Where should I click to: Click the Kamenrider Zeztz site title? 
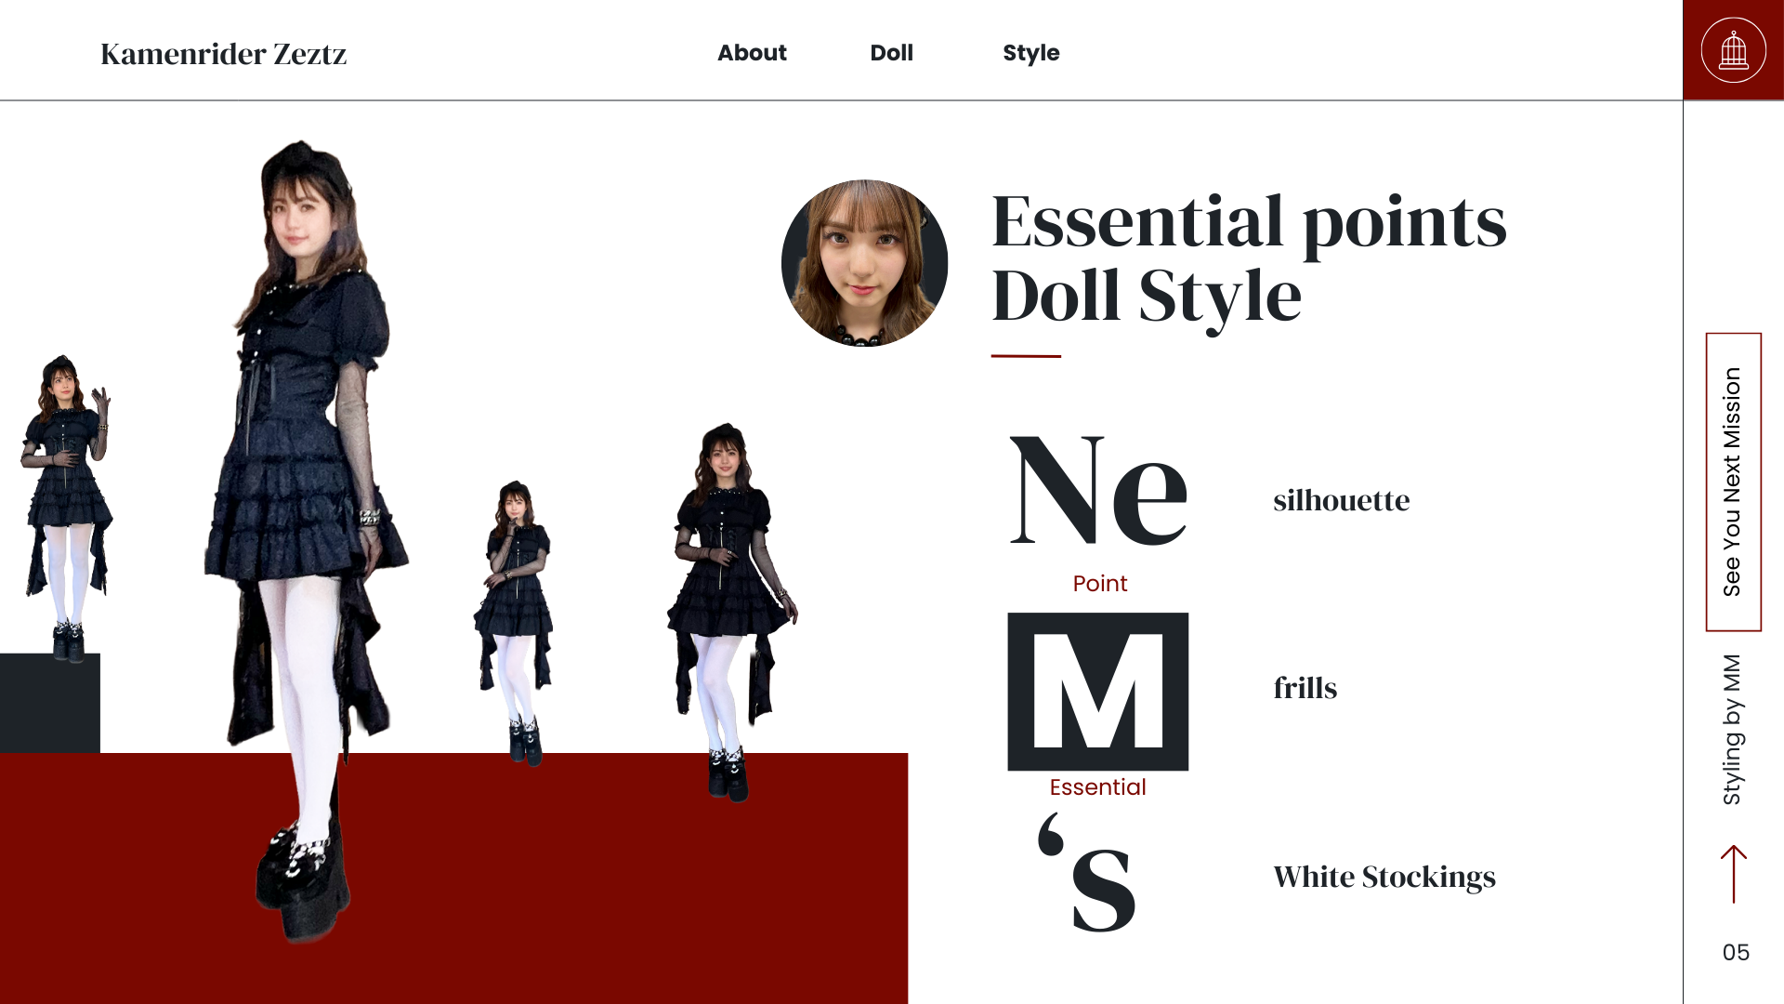coord(223,54)
